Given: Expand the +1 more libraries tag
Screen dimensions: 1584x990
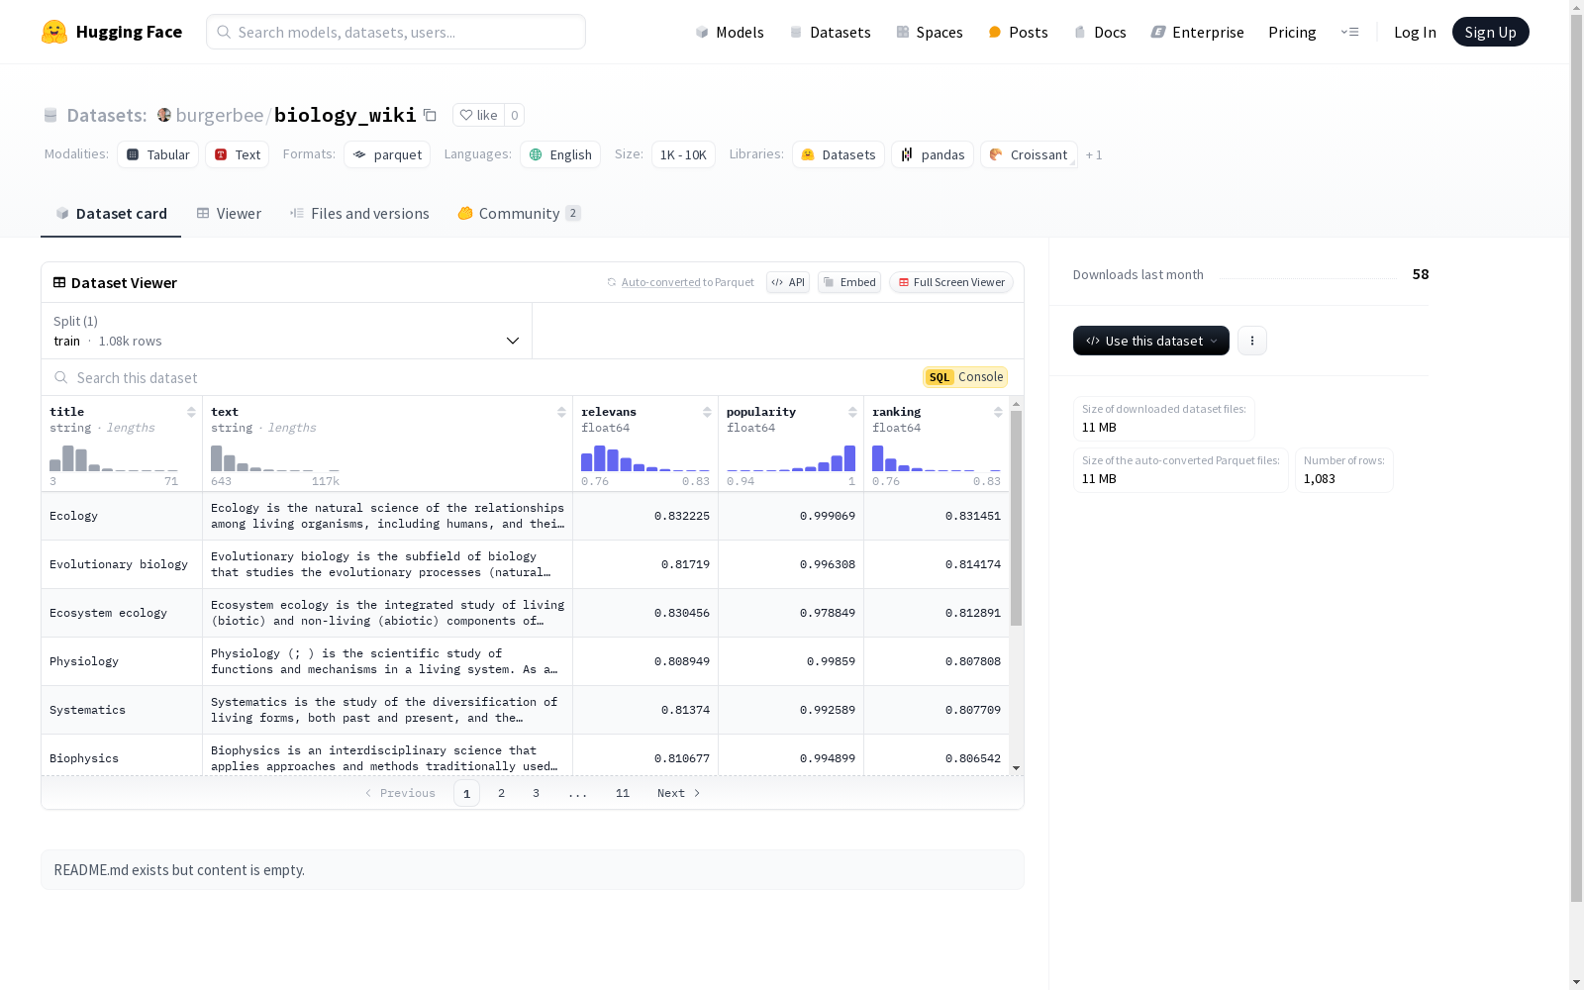Looking at the screenshot, I should pyautogui.click(x=1094, y=154).
